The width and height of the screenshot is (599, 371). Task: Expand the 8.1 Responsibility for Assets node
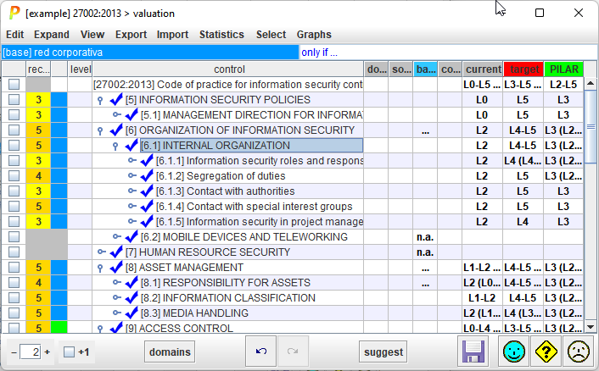pos(116,282)
